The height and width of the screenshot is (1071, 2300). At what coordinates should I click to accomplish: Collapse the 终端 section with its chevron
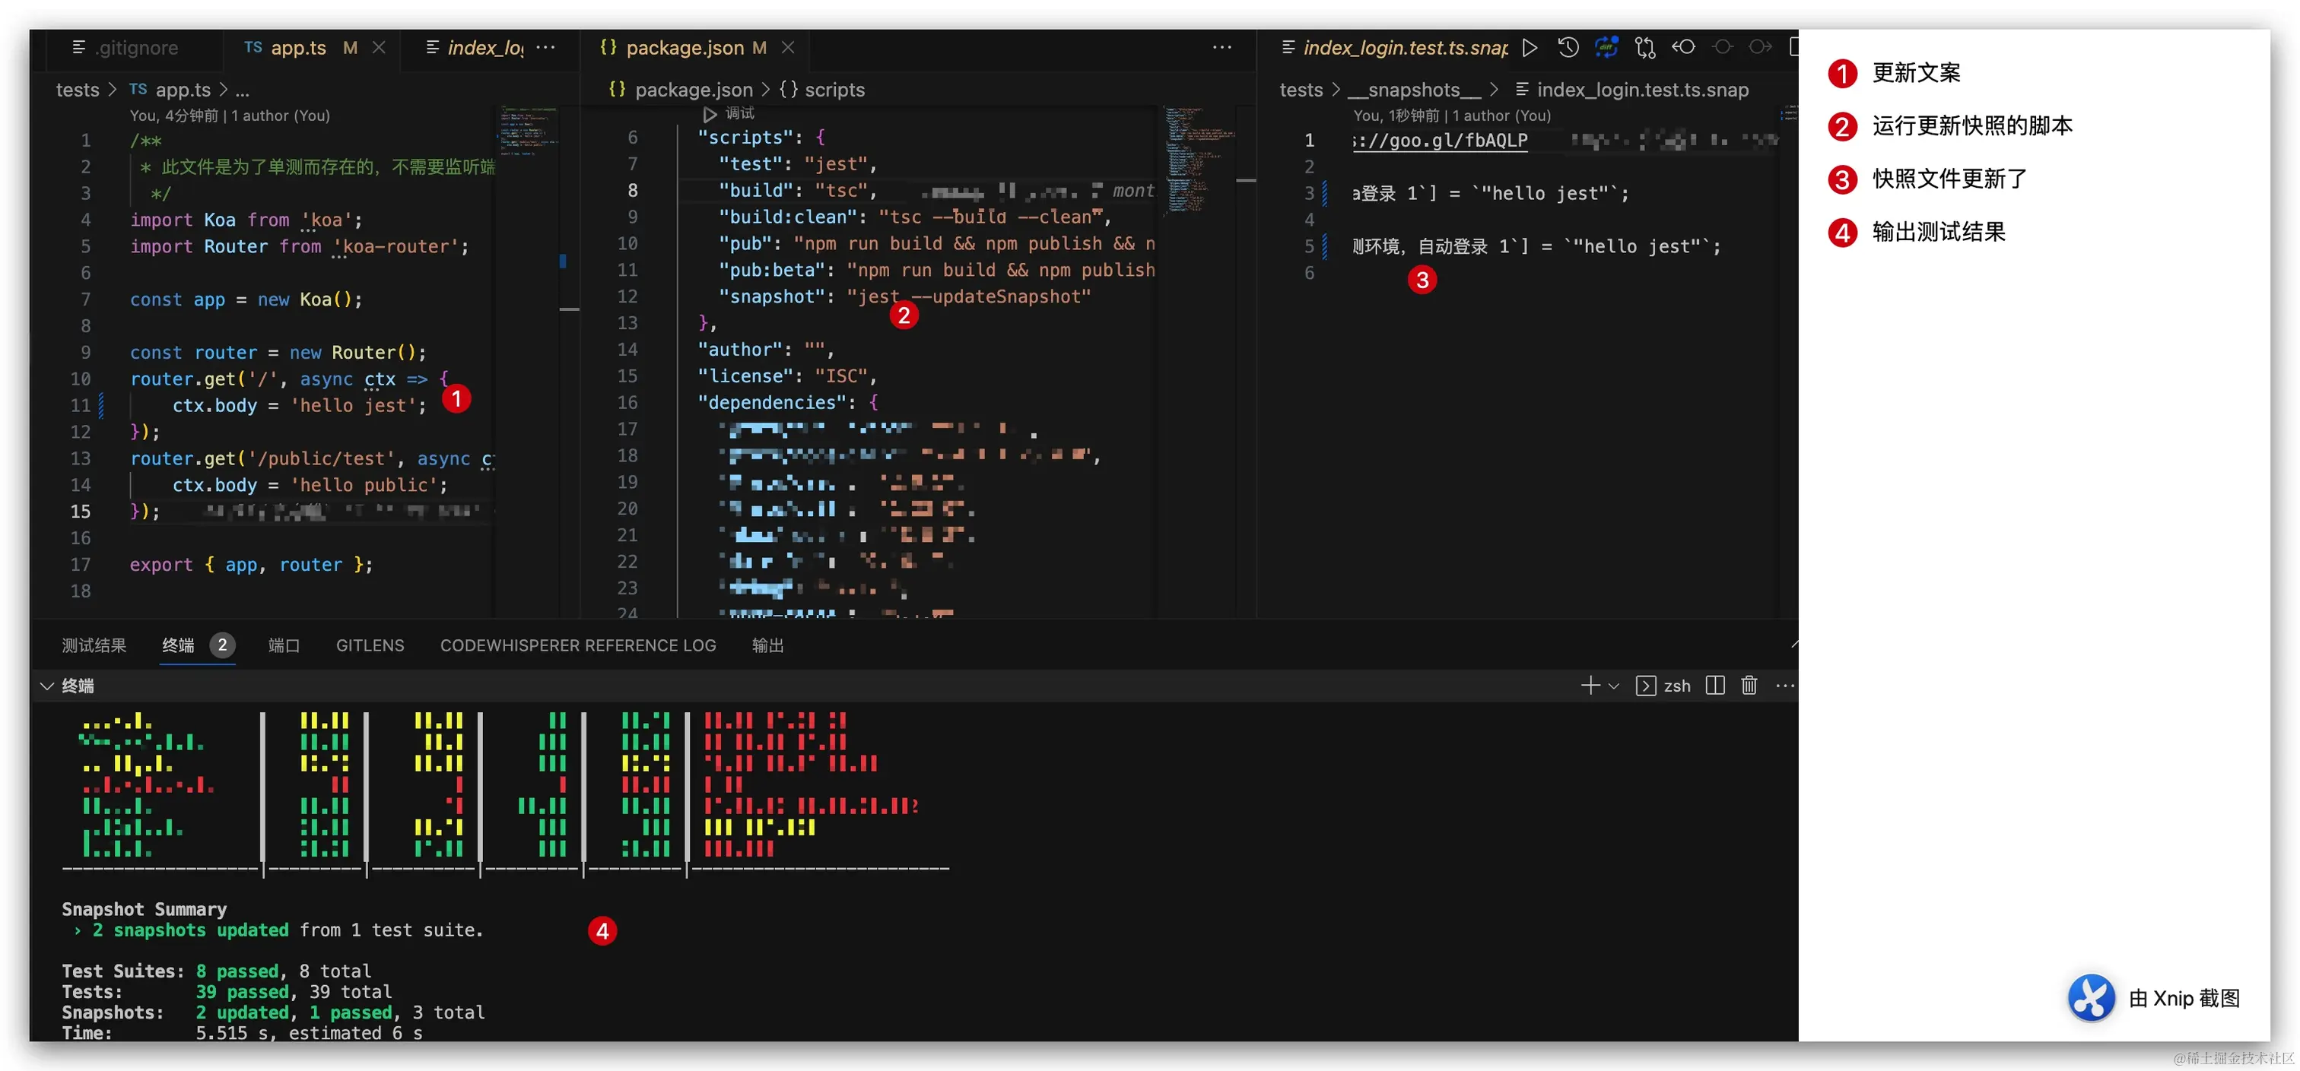46,686
